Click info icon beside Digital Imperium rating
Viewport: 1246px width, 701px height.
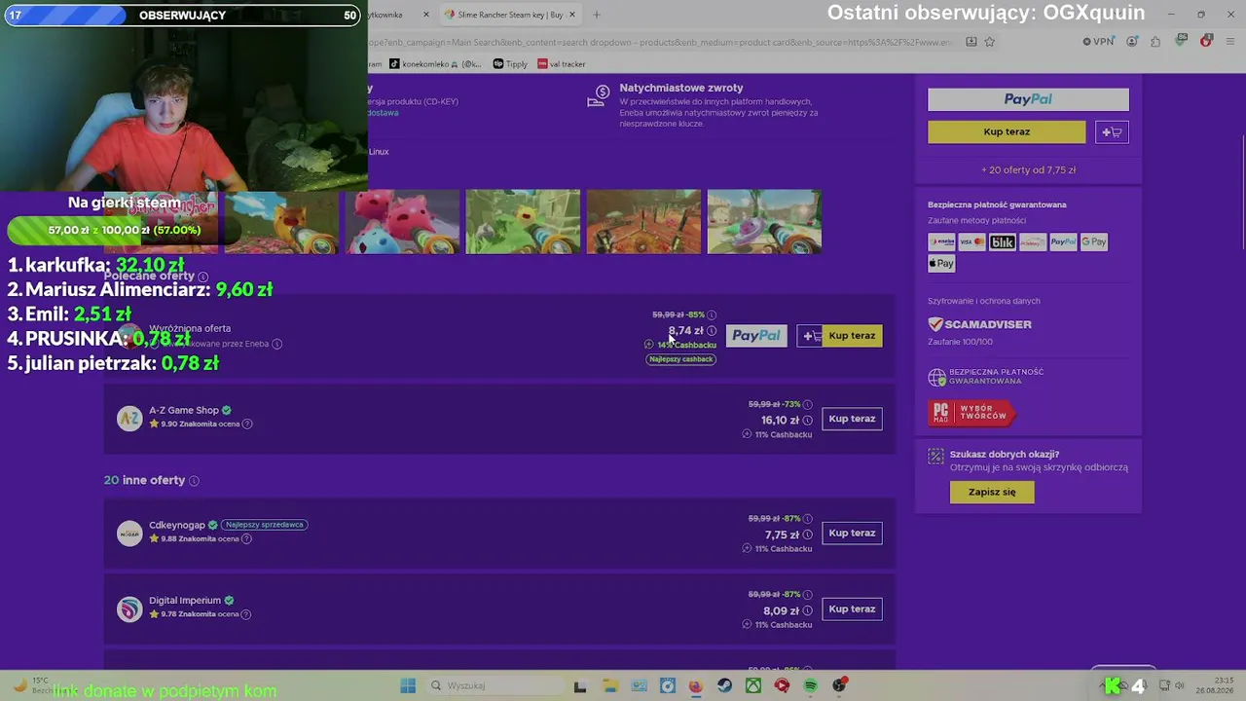(x=246, y=614)
